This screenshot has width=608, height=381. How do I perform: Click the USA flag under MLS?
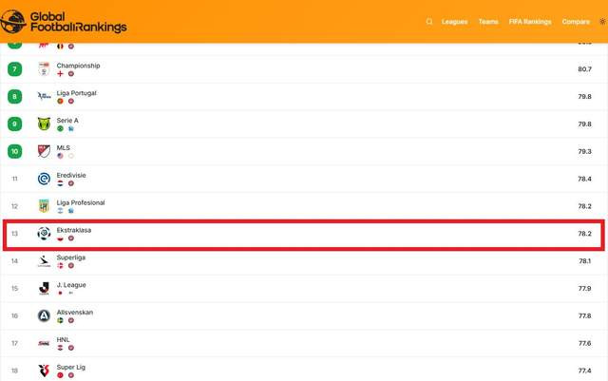pos(60,156)
